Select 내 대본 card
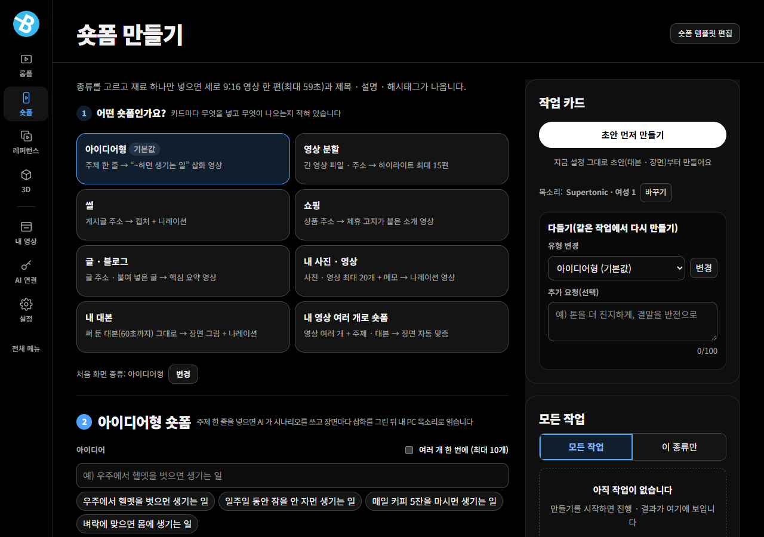Viewport: 764px width, 537px height. pos(183,327)
